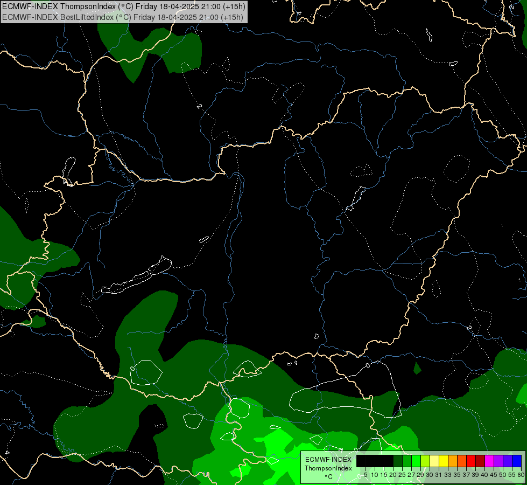Click the purple legend swatch 45–50
This screenshot has width=527, height=485.
click(498, 461)
